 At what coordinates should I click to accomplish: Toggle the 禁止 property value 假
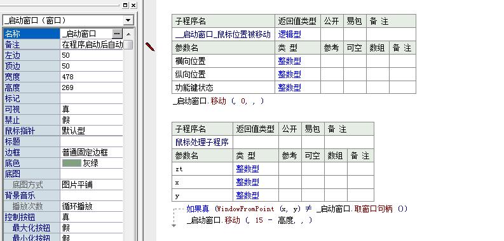click(92, 120)
